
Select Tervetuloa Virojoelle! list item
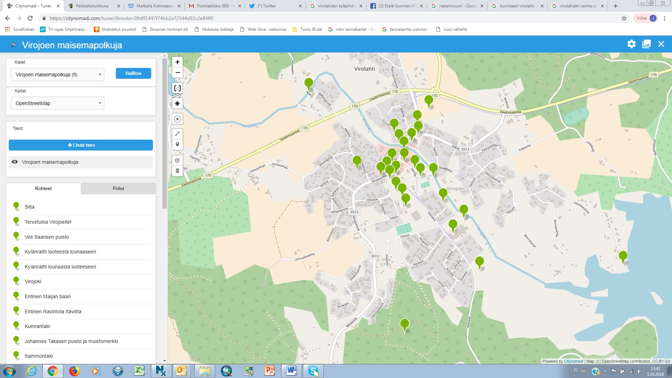(81, 222)
